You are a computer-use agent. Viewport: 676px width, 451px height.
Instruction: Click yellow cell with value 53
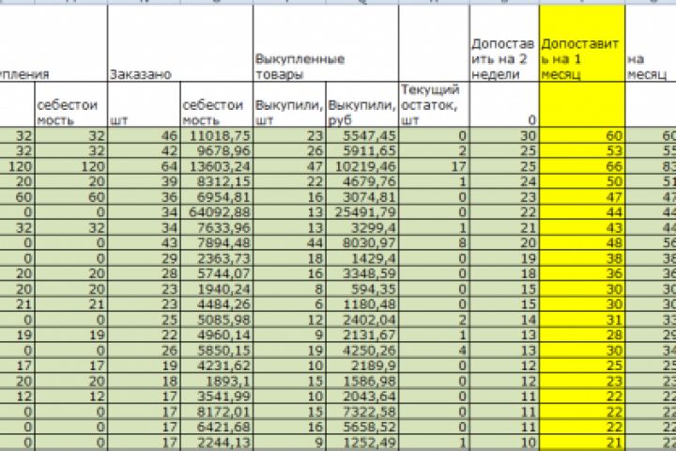point(582,151)
